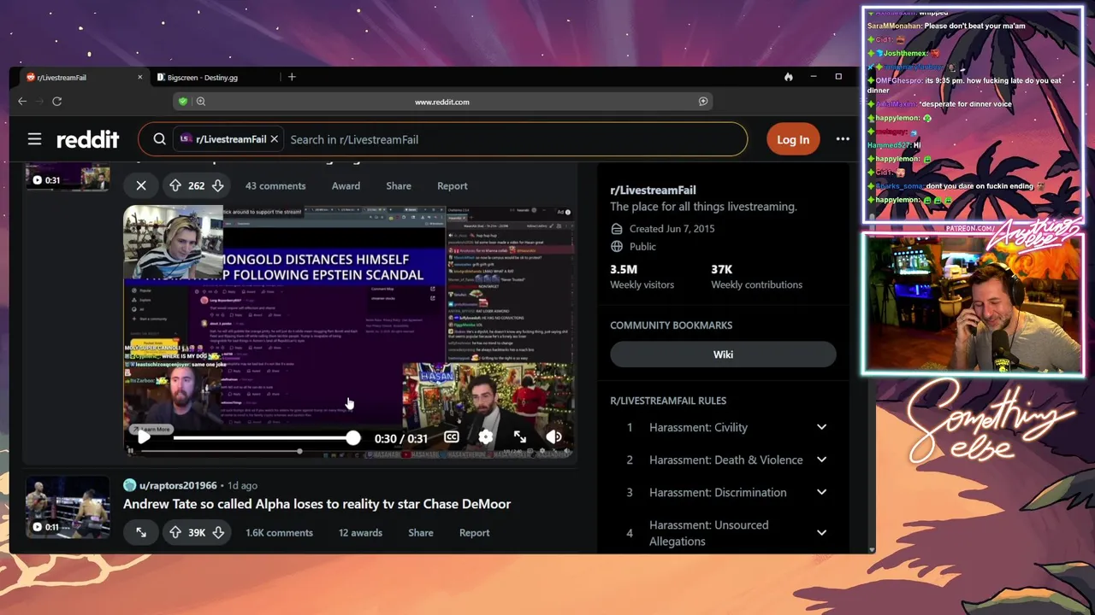This screenshot has height=615, width=1095.
Task: Click the Weekly visitors 3.5M stat
Action: click(x=642, y=276)
